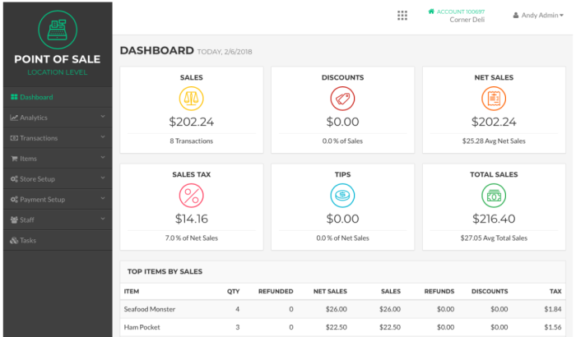Sort by the ITEM column header
Screen dimensions: 576x337
coord(132,291)
